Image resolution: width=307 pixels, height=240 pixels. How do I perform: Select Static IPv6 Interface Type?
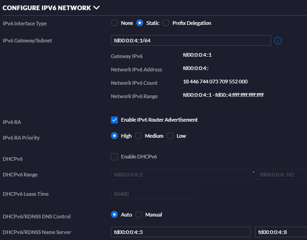(140, 23)
